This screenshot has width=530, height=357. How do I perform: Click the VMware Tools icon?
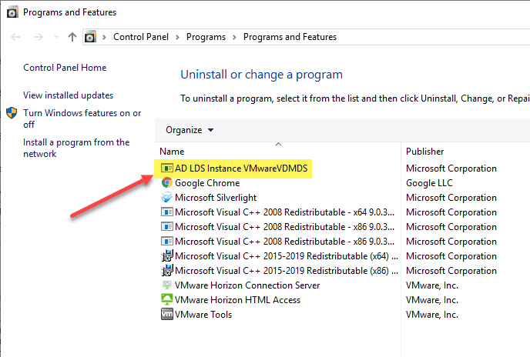pyautogui.click(x=166, y=315)
